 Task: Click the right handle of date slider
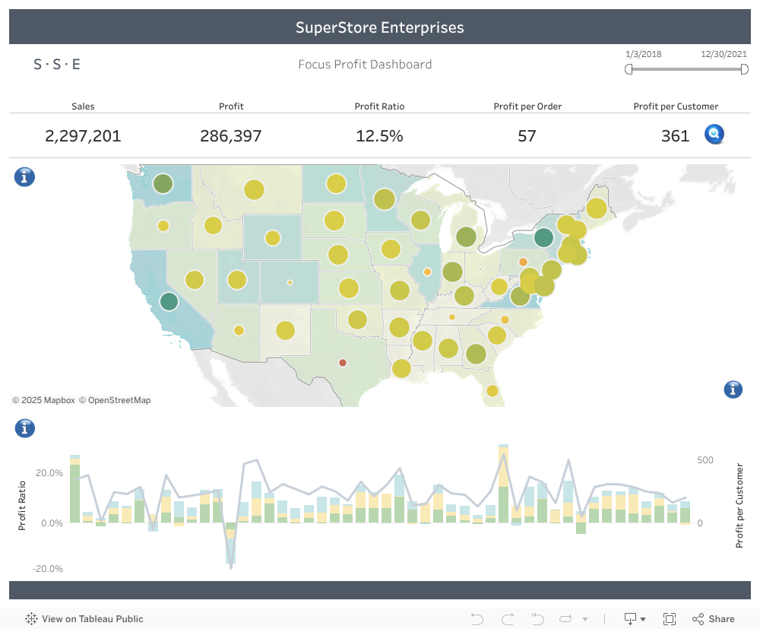point(745,69)
